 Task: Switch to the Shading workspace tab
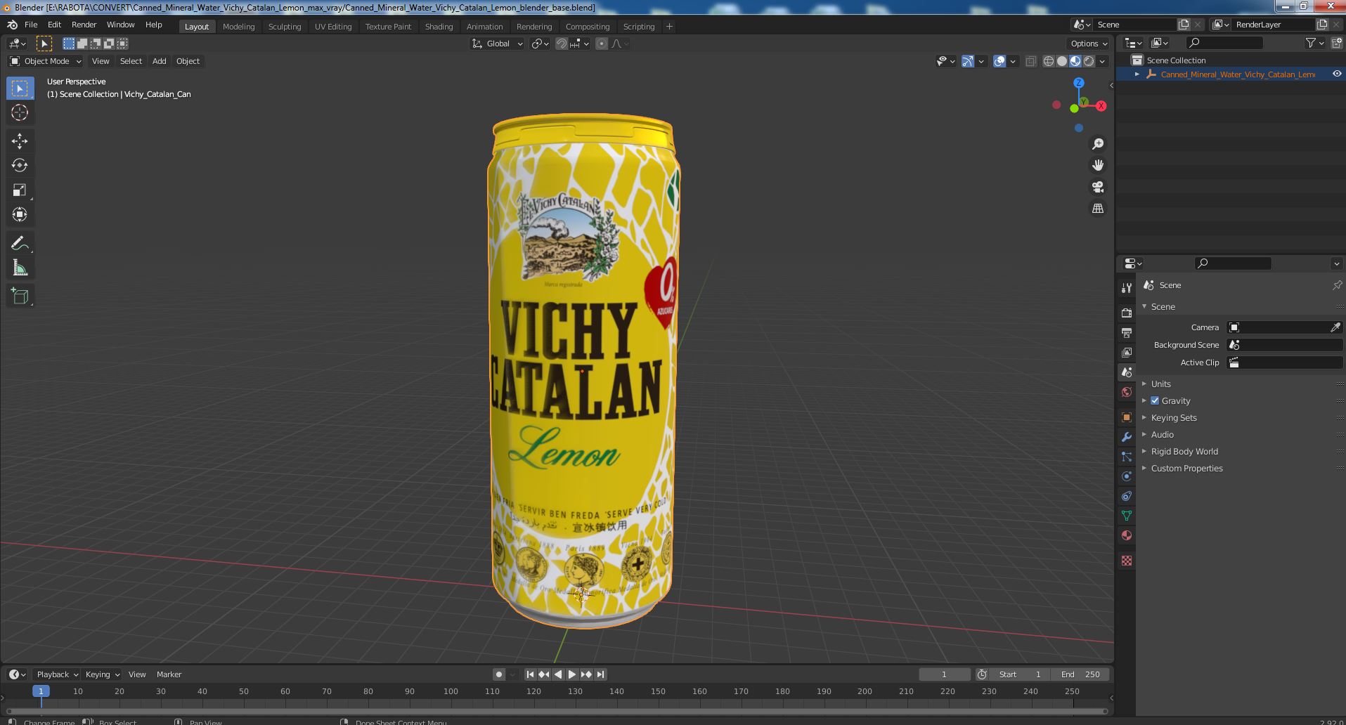pos(439,27)
